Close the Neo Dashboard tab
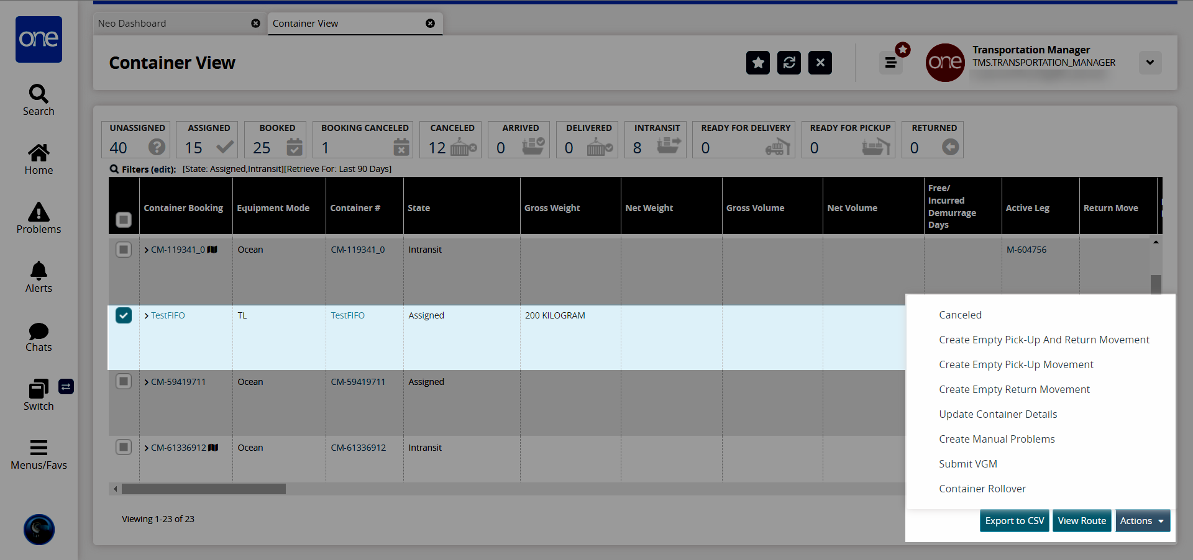Viewport: 1193px width, 560px height. point(255,23)
